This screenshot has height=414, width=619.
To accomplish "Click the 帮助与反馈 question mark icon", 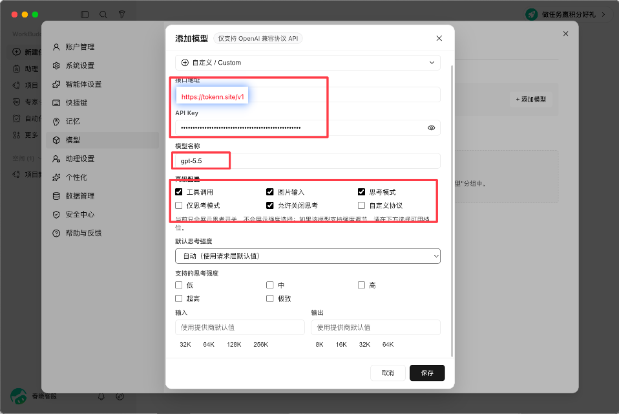I will coord(56,233).
